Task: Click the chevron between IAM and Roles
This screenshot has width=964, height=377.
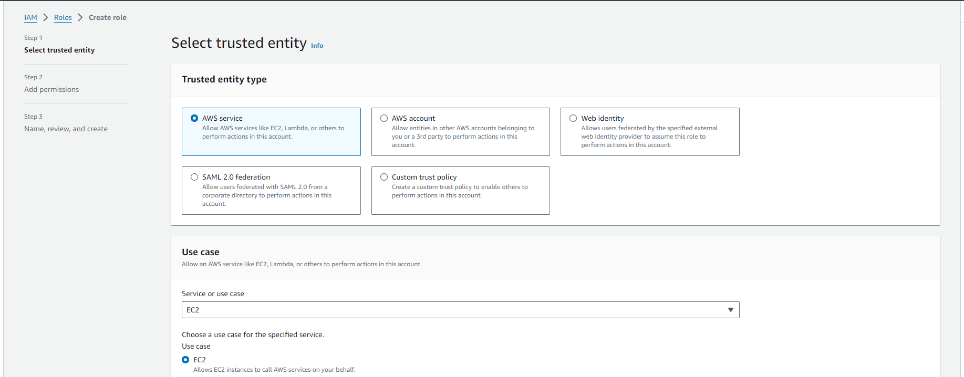Action: [46, 17]
